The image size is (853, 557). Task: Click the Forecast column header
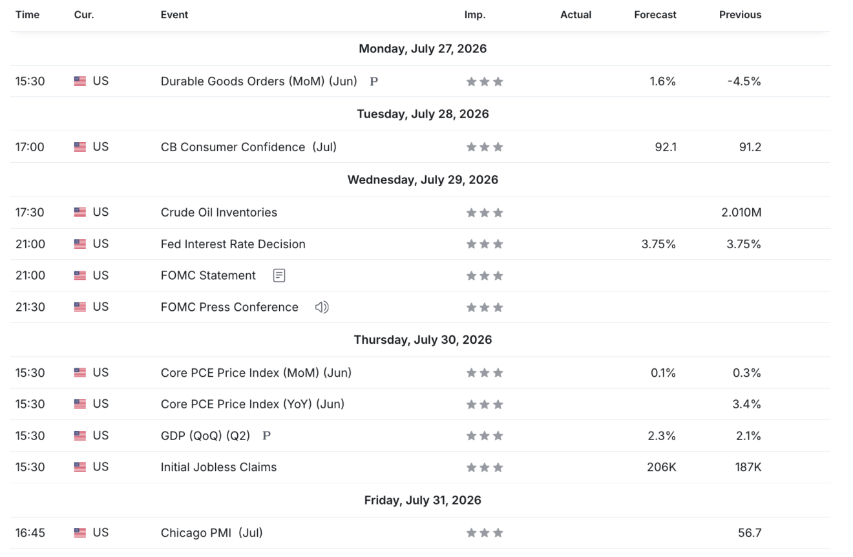655,15
